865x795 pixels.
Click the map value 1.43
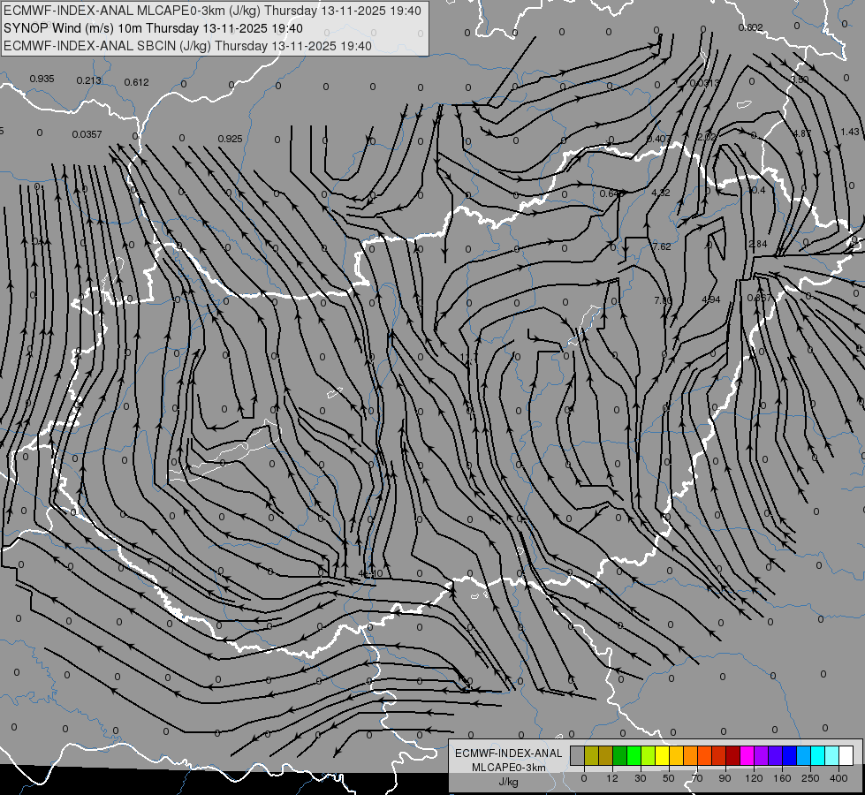coord(850,132)
